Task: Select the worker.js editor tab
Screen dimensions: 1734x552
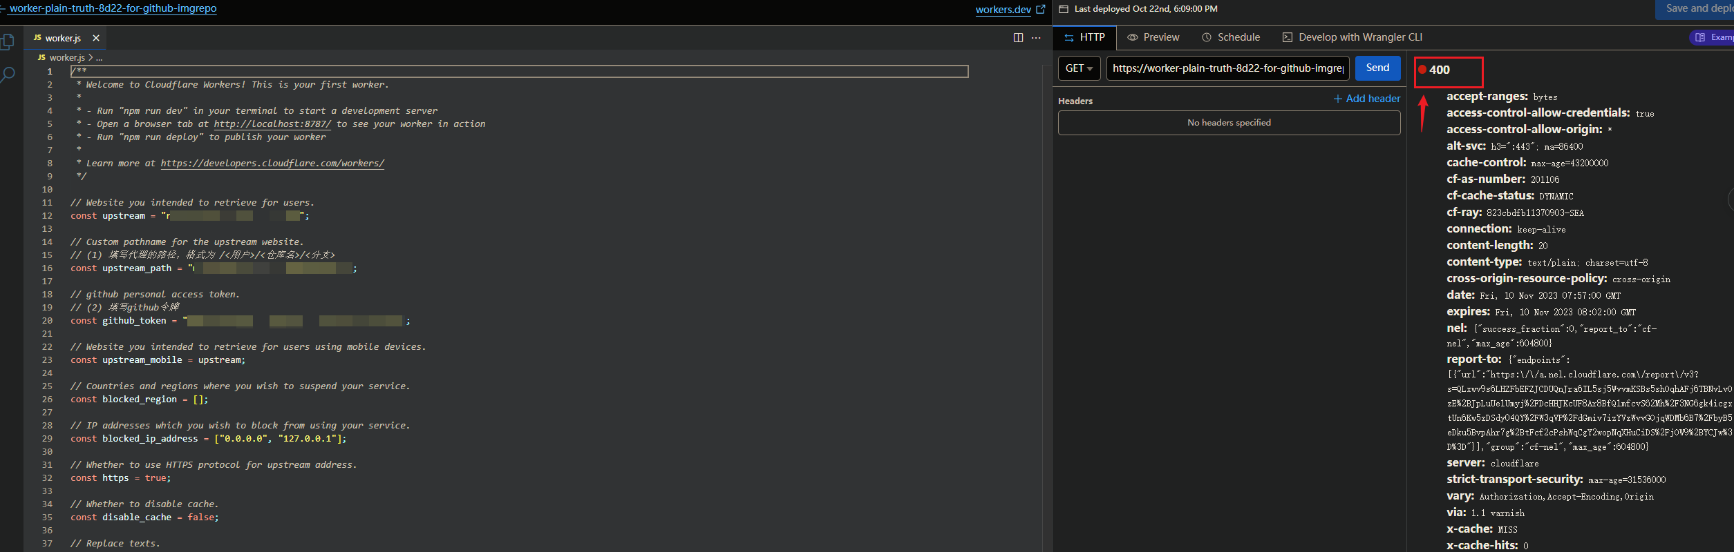Action: pos(66,38)
